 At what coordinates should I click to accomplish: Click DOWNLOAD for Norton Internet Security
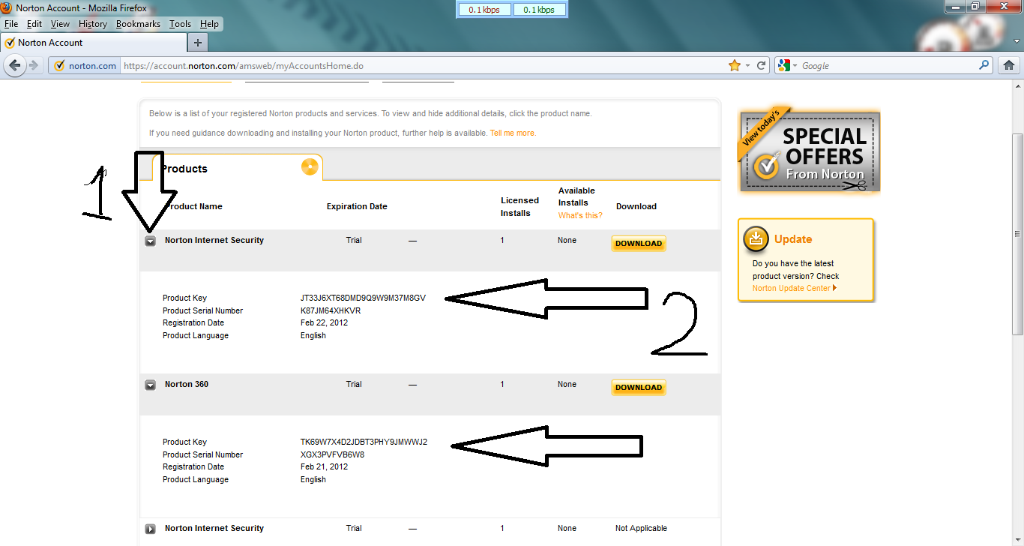[638, 242]
